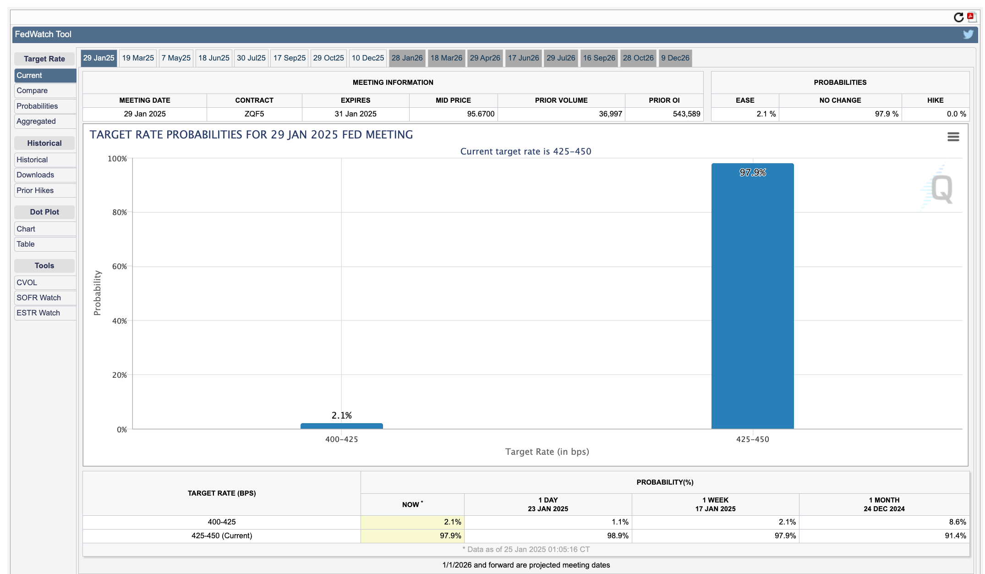This screenshot has width=985, height=574.
Task: Switch to the 7 May25 meeting tab
Action: (176, 58)
